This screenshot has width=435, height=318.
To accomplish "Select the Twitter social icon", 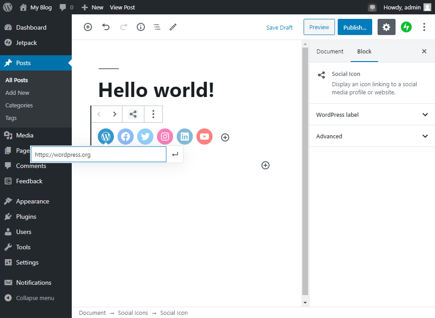I will point(145,137).
